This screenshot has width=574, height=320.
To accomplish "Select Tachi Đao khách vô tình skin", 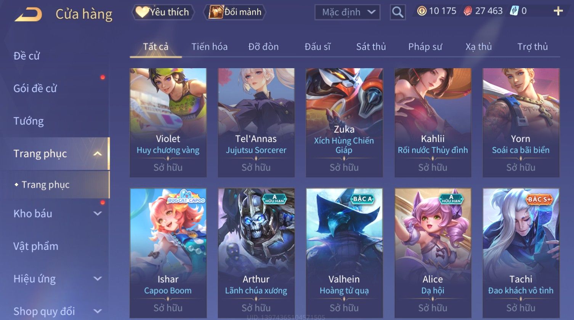I will pos(521,253).
